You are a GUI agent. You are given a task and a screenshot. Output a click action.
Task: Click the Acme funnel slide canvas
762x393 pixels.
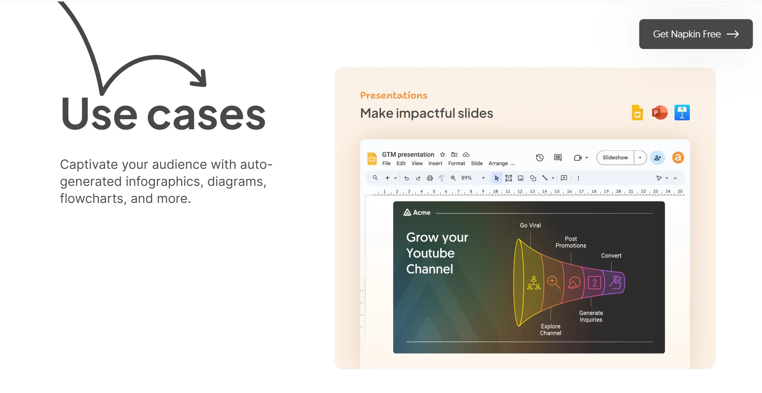point(529,277)
